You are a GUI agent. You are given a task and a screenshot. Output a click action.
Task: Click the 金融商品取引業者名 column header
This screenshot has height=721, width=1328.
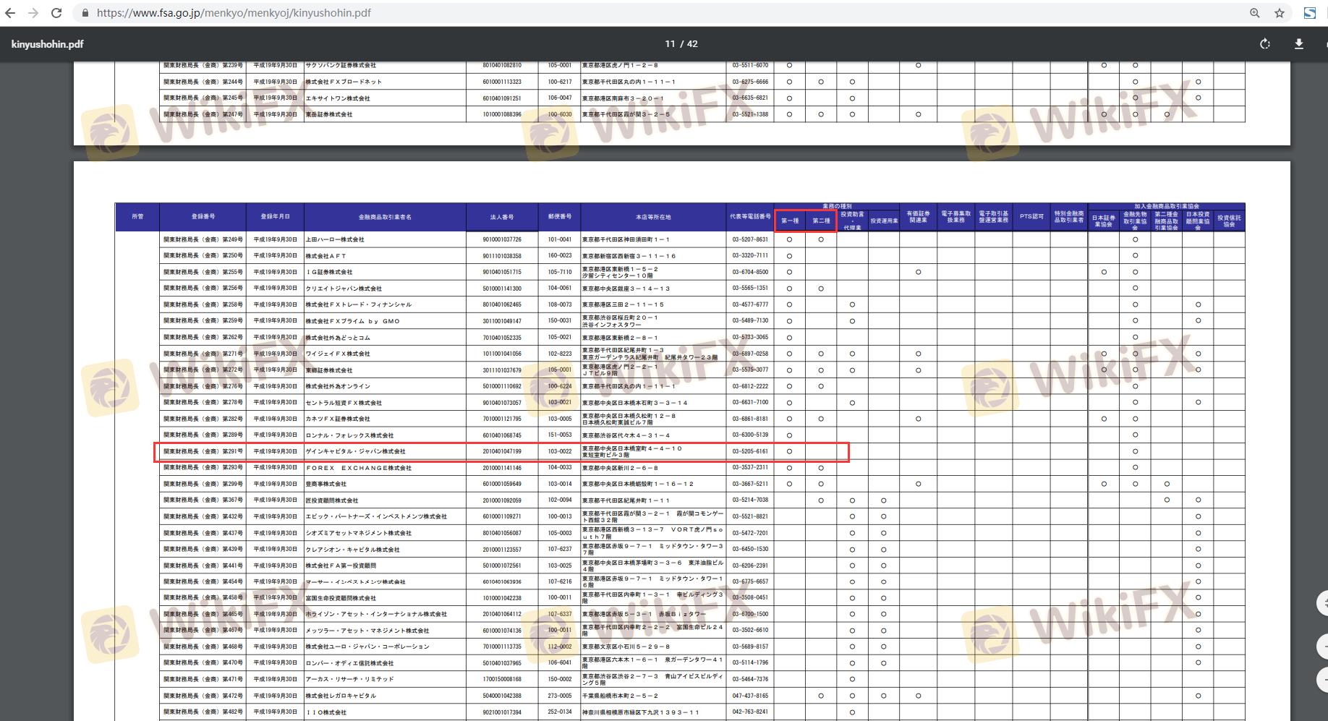pos(385,217)
